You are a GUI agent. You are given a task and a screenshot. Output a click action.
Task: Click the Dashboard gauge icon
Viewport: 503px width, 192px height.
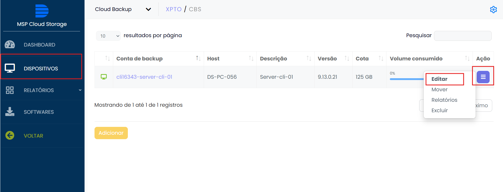tap(10, 44)
